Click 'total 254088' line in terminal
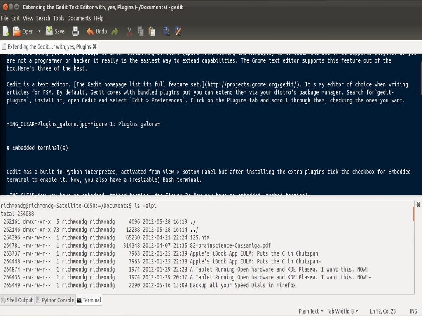The width and height of the screenshot is (422, 316). (17, 214)
